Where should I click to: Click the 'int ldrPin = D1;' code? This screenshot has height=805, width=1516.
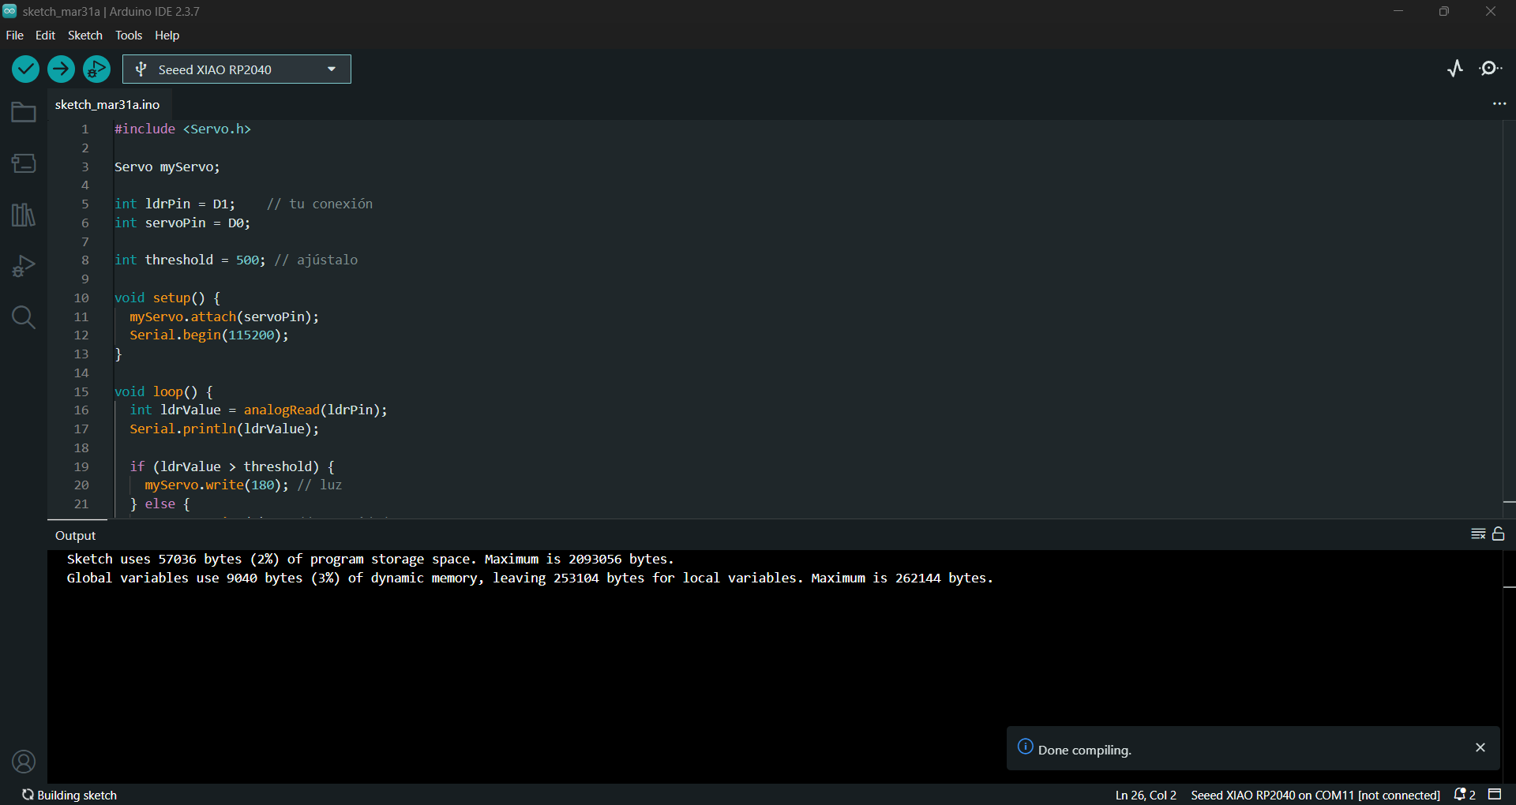tap(174, 204)
